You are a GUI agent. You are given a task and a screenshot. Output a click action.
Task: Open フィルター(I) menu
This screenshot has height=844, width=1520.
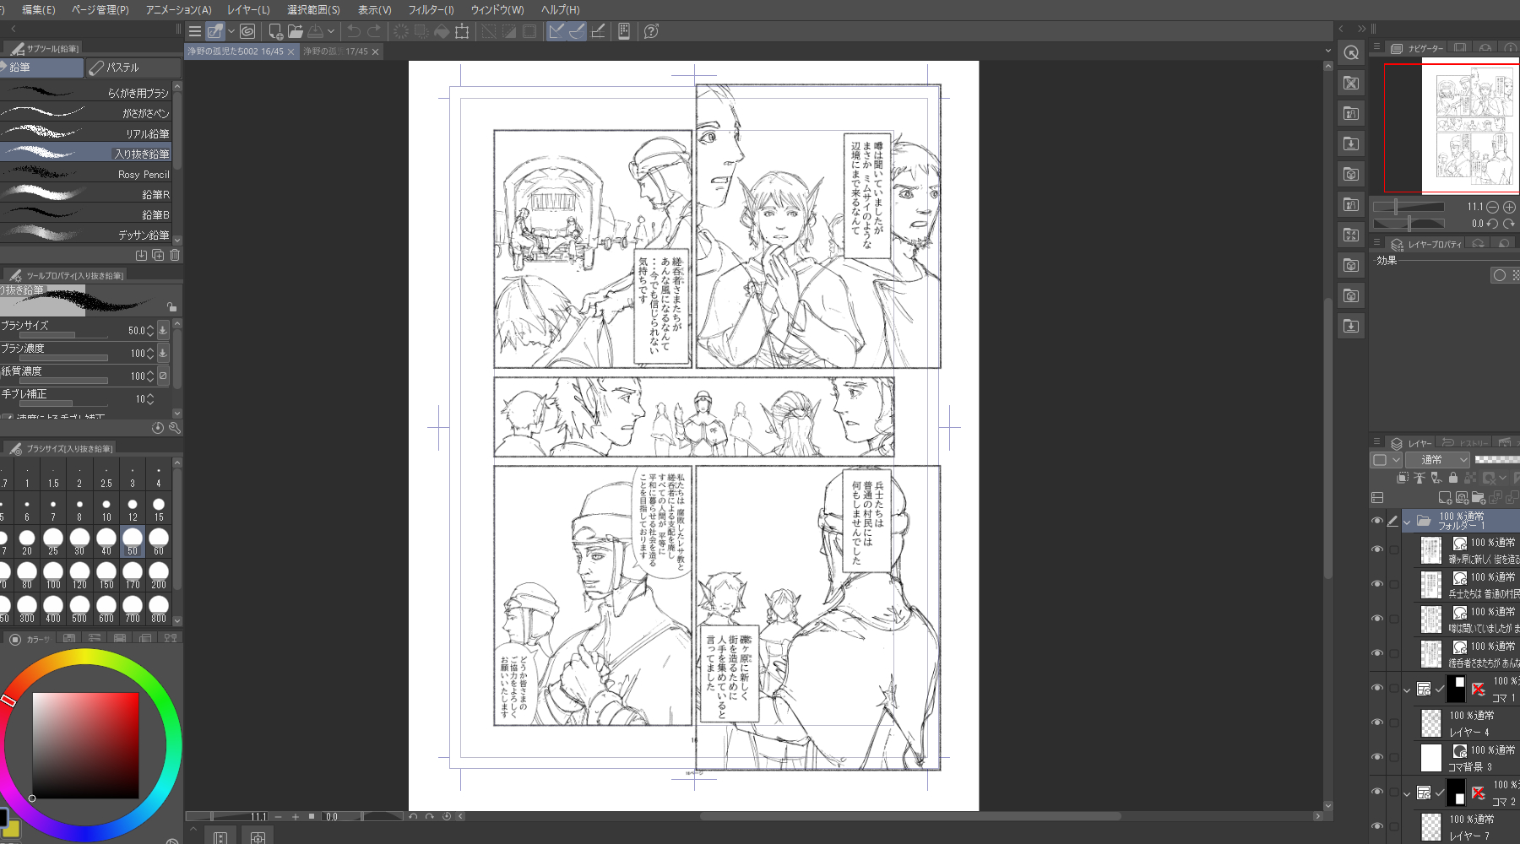pos(431,9)
